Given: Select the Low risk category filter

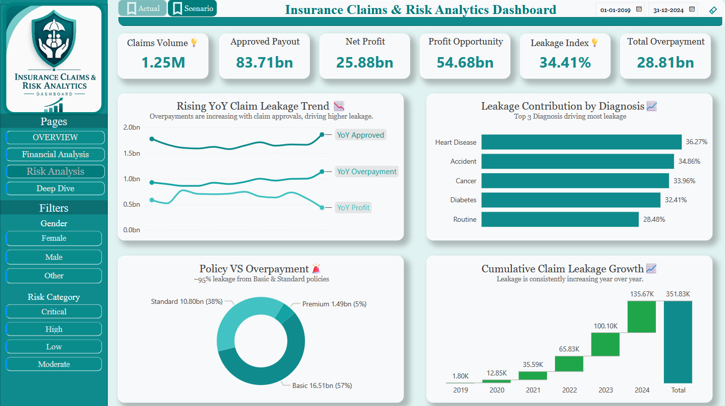Looking at the screenshot, I should coord(54,346).
